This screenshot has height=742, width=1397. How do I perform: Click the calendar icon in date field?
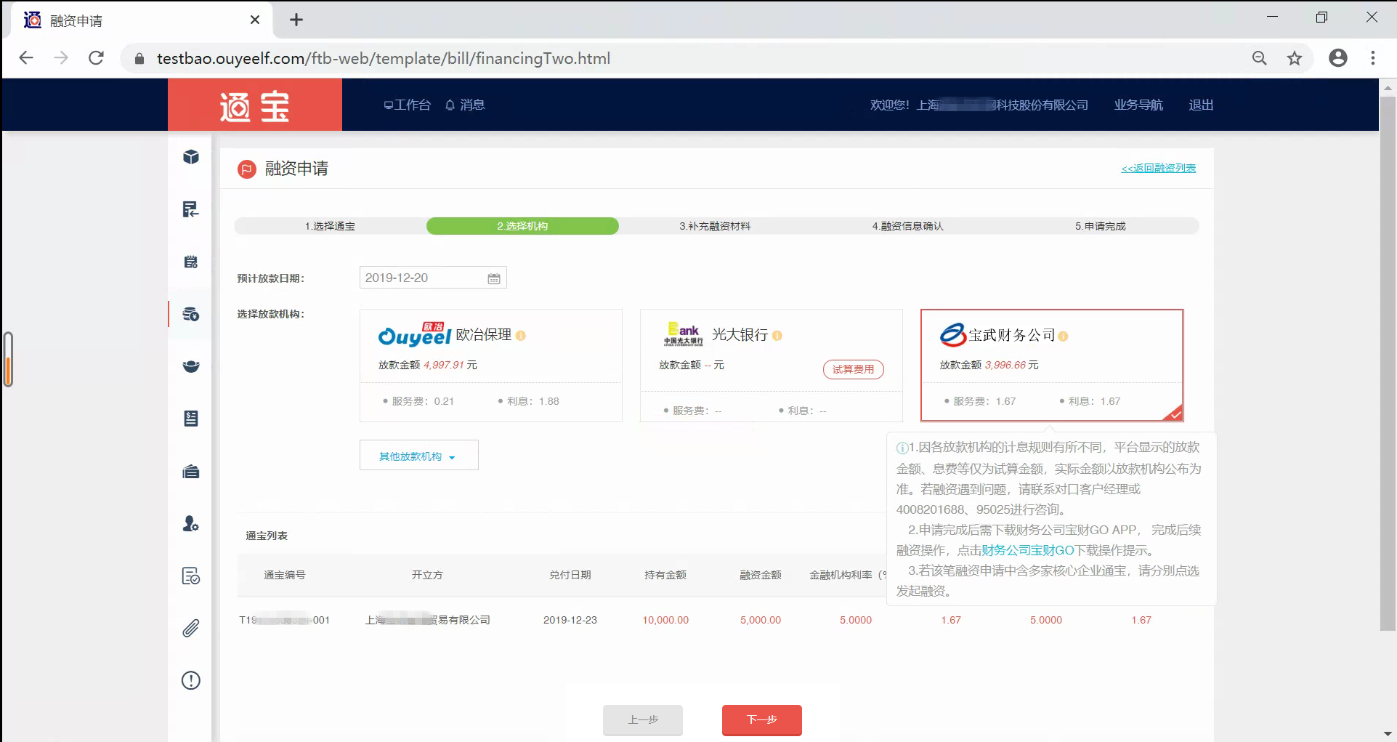point(494,278)
